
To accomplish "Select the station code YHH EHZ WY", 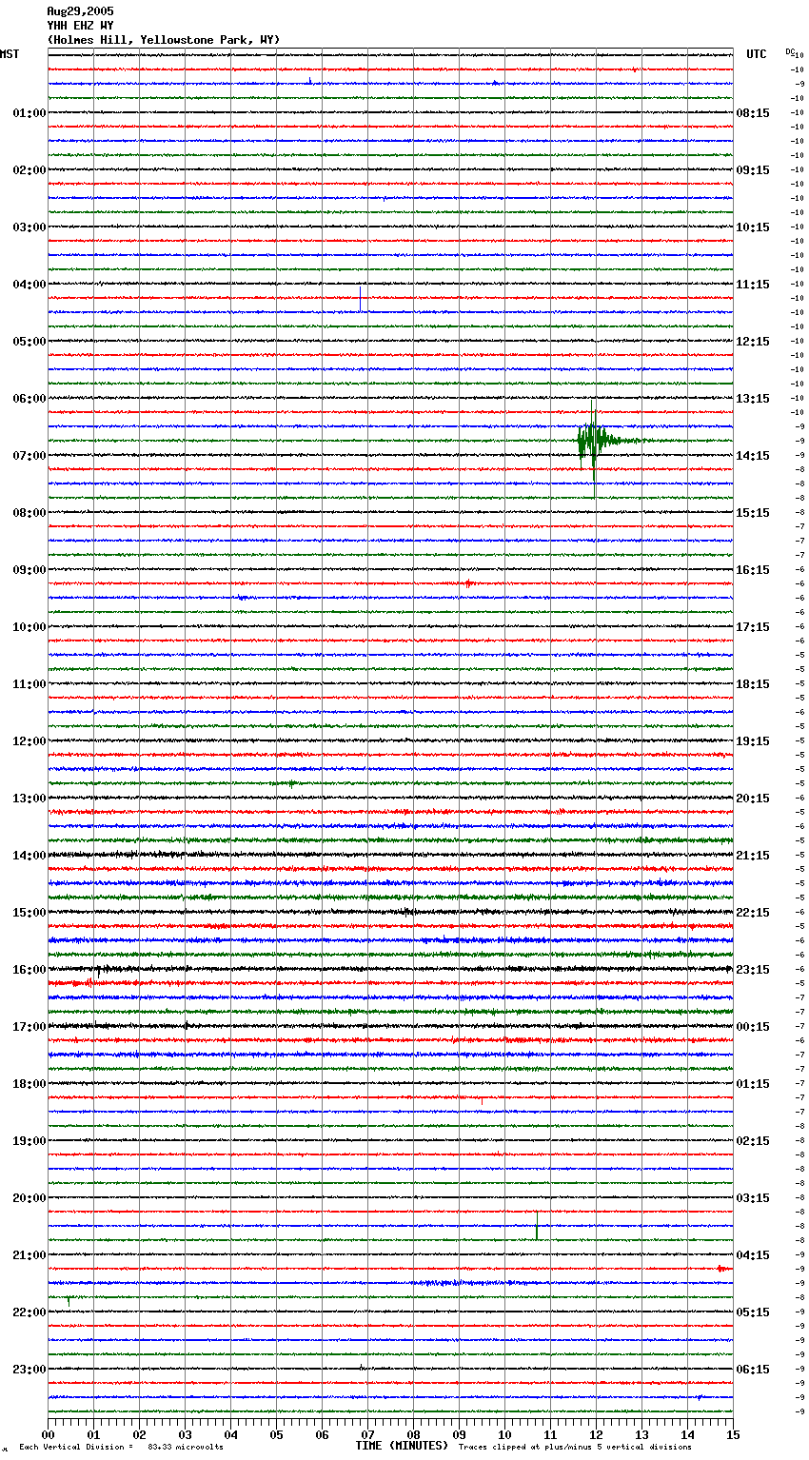I will (x=80, y=26).
